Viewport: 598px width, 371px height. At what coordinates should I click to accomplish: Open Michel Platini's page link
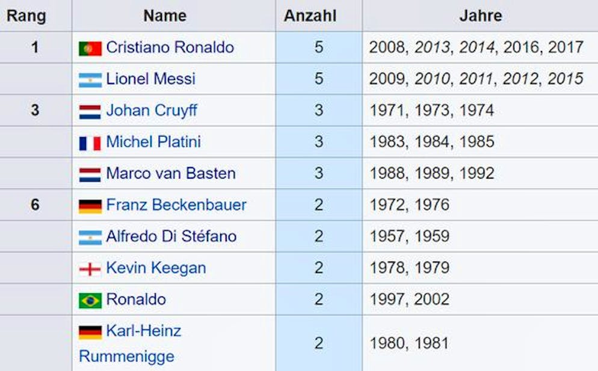[153, 142]
